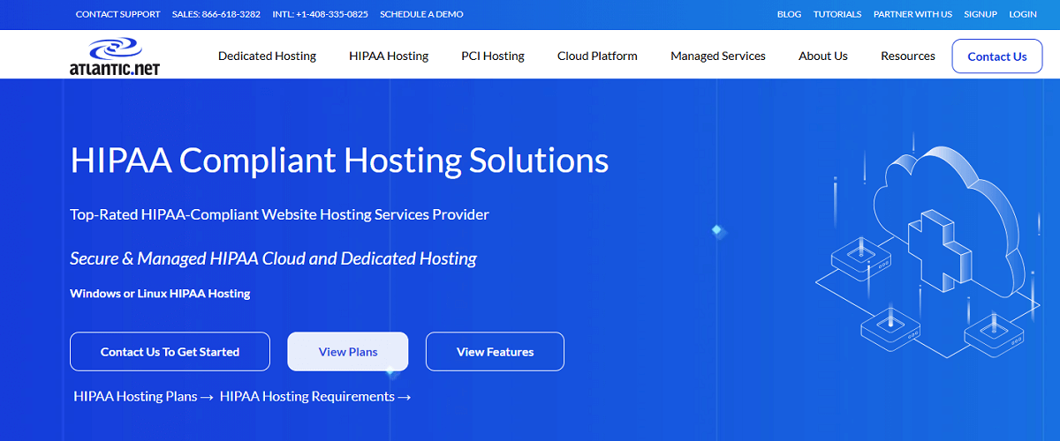Image resolution: width=1060 pixels, height=441 pixels.
Task: Open the About Us menu
Action: 823,56
